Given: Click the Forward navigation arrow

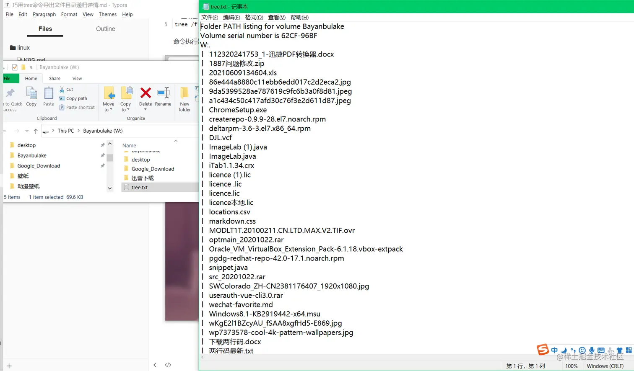Looking at the screenshot, I should [x=17, y=131].
